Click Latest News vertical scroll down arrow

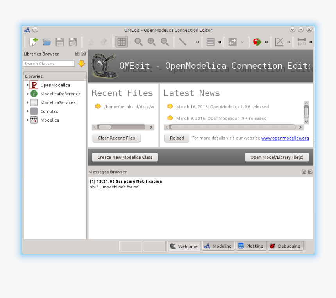coord(306,122)
